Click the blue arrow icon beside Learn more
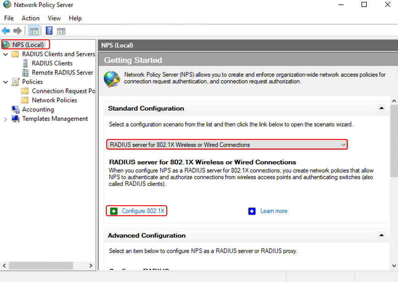Viewport: 398px width, 282px height. [252, 211]
